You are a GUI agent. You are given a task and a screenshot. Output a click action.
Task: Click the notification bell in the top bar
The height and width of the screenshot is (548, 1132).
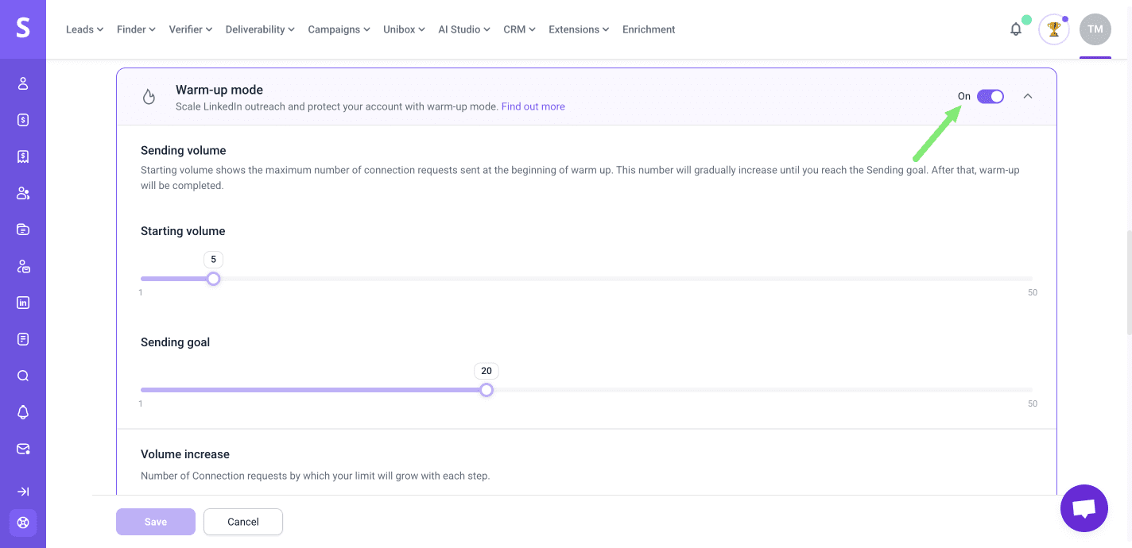click(1016, 29)
